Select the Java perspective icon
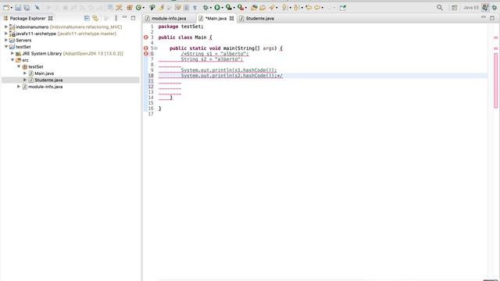Image resolution: width=500 pixels, height=281 pixels. click(x=485, y=7)
